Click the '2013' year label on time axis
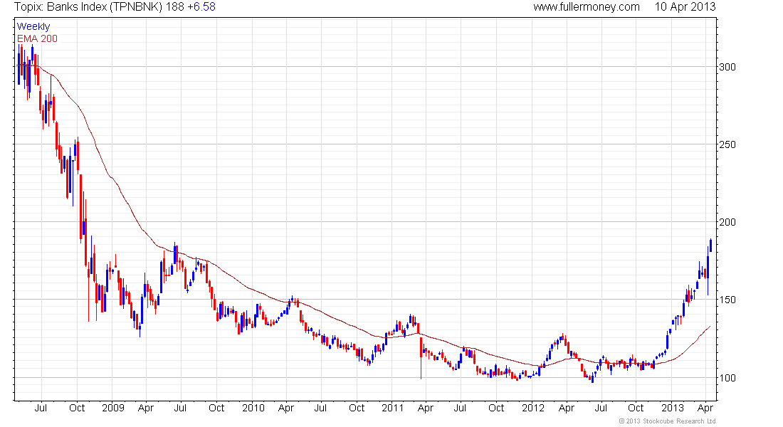 click(x=673, y=408)
